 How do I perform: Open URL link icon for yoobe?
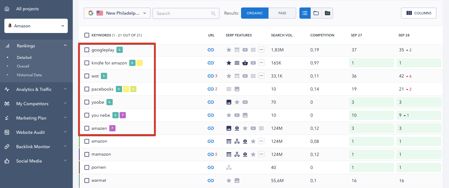click(x=211, y=102)
